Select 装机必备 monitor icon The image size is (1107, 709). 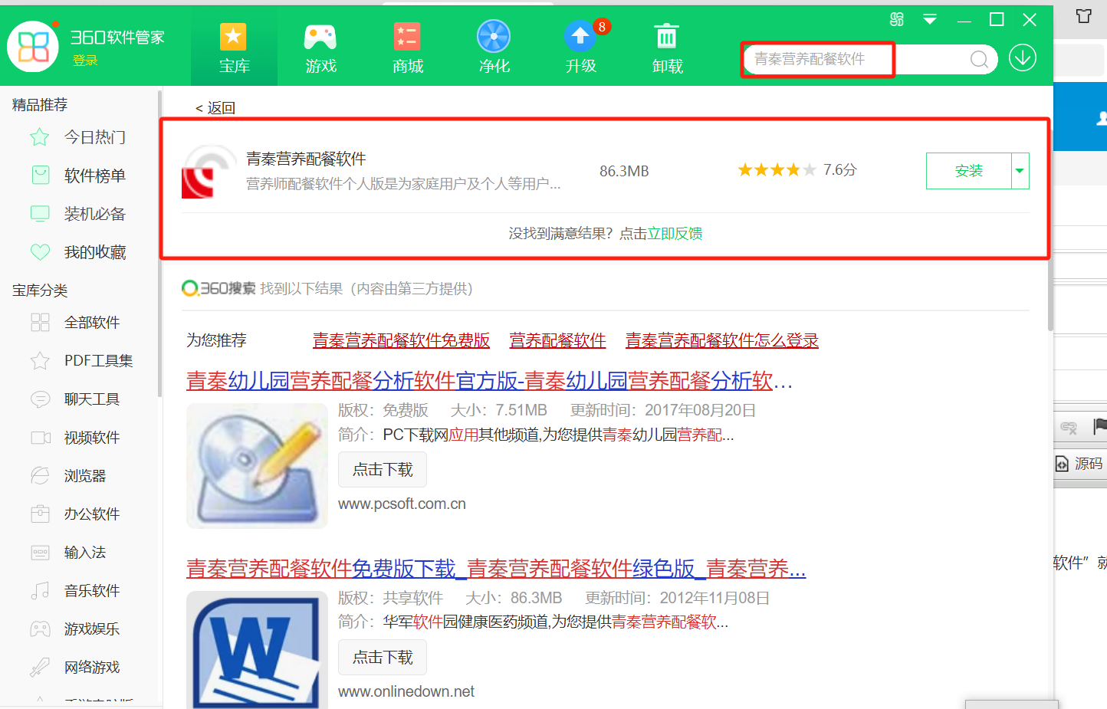tap(40, 214)
